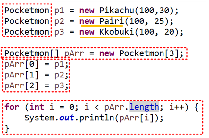This screenshot has height=138, width=209.
Task: Click the variable 'p2' in its declaration
Action: pyautogui.click(x=59, y=22)
